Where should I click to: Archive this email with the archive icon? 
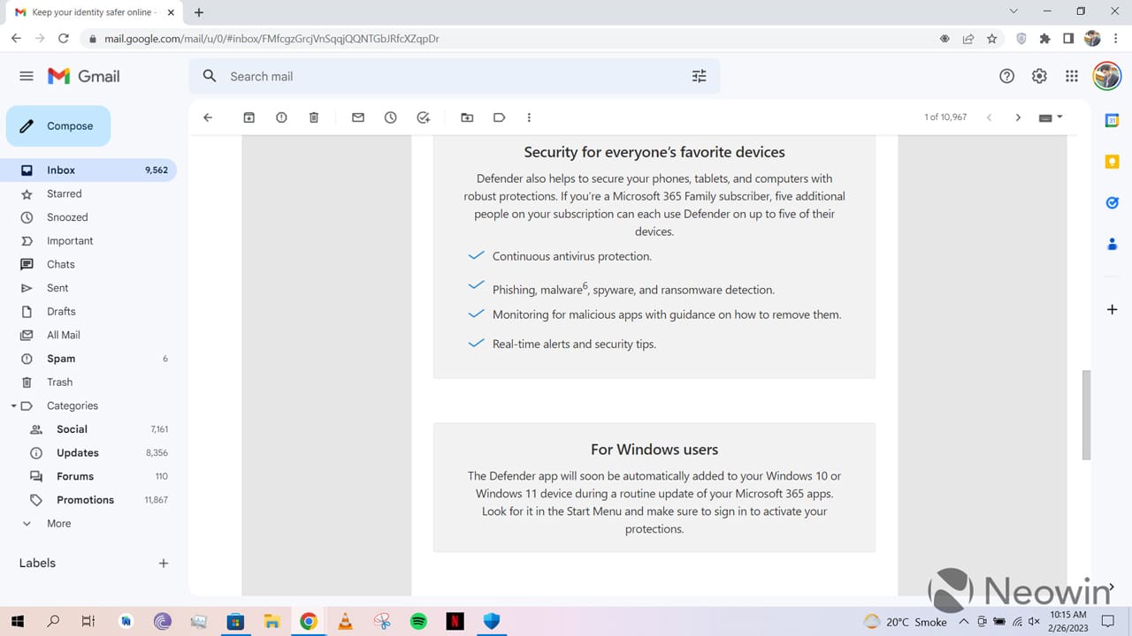[x=249, y=117]
